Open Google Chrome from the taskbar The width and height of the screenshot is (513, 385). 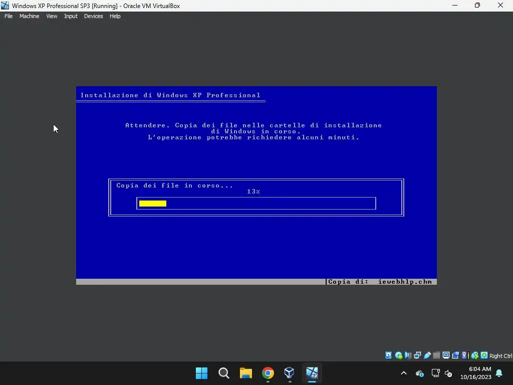click(268, 373)
